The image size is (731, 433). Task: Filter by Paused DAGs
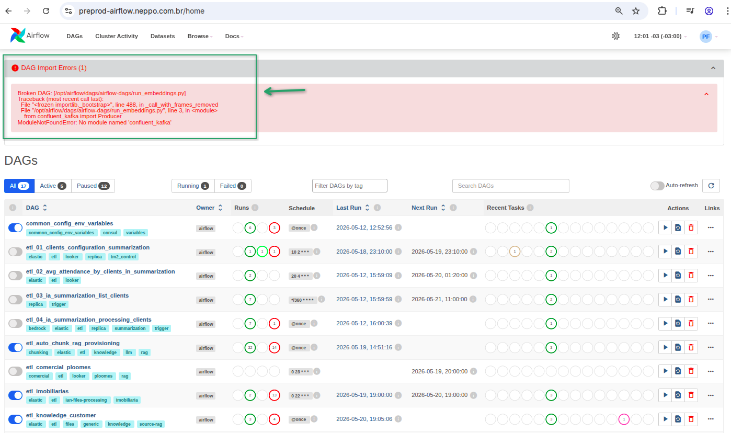pos(93,186)
